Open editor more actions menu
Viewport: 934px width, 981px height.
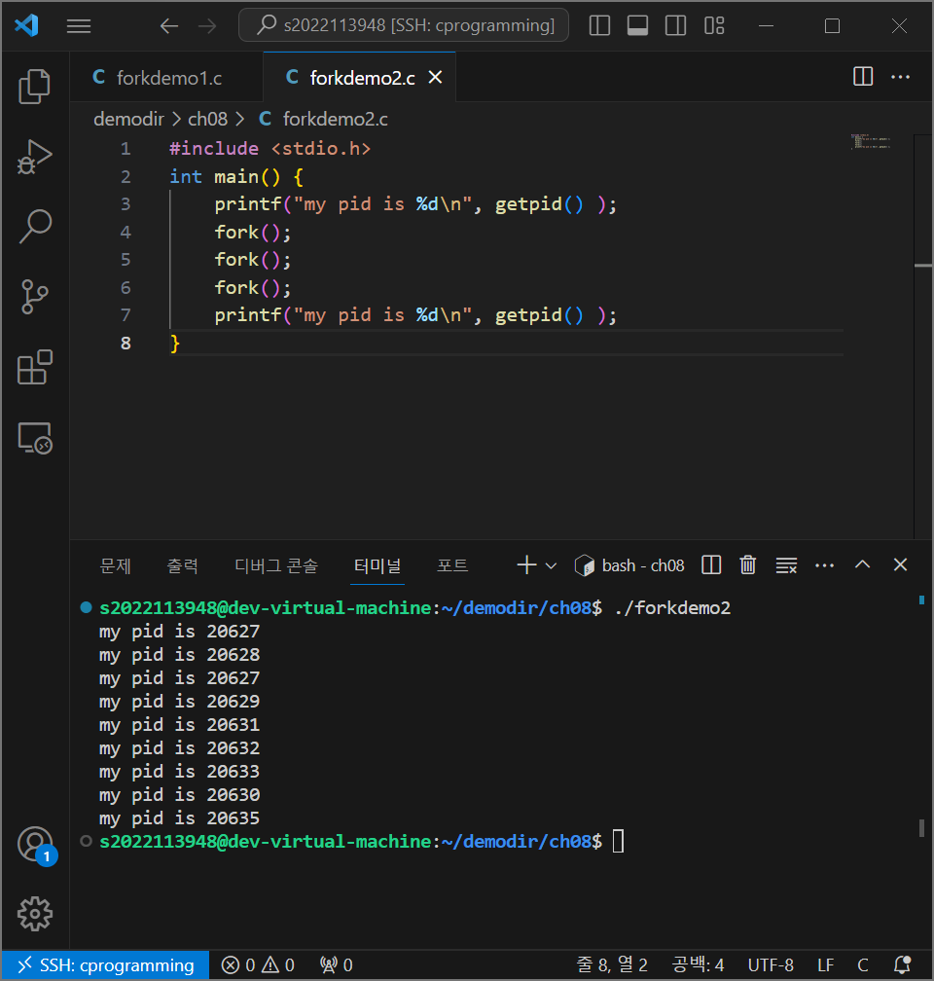point(900,76)
